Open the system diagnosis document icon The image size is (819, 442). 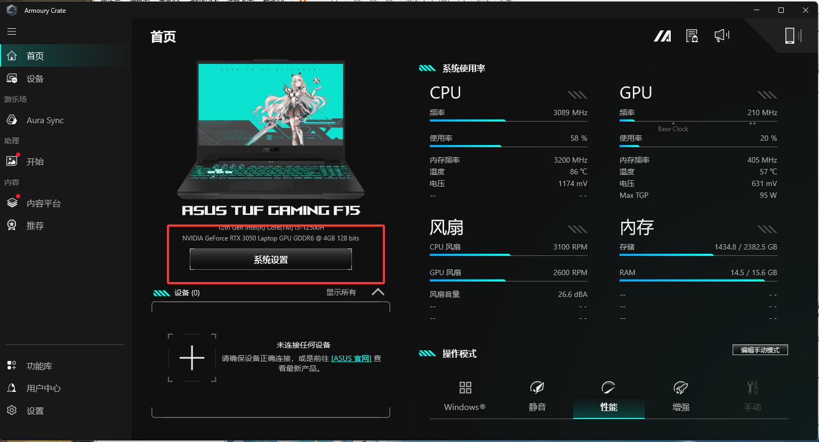(x=692, y=36)
